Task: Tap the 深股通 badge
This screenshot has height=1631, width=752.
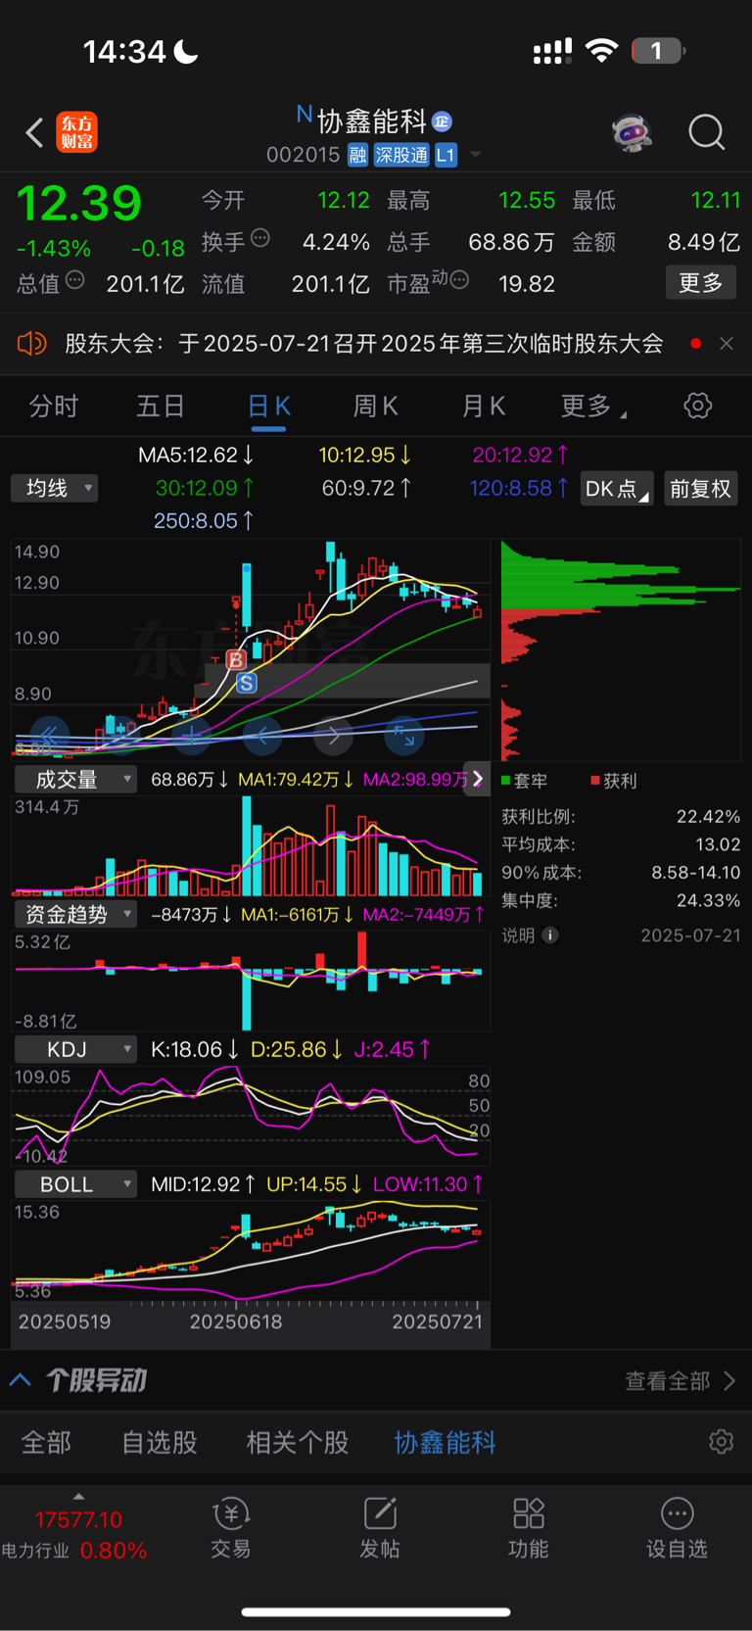Action: tap(401, 155)
